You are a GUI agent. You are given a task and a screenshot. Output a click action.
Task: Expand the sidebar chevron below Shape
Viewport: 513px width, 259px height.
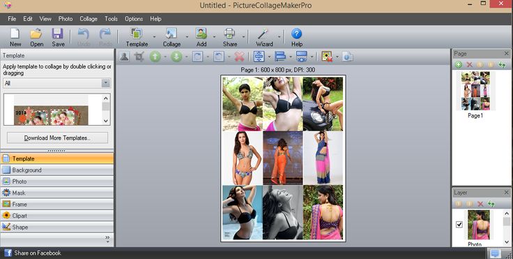tap(107, 239)
